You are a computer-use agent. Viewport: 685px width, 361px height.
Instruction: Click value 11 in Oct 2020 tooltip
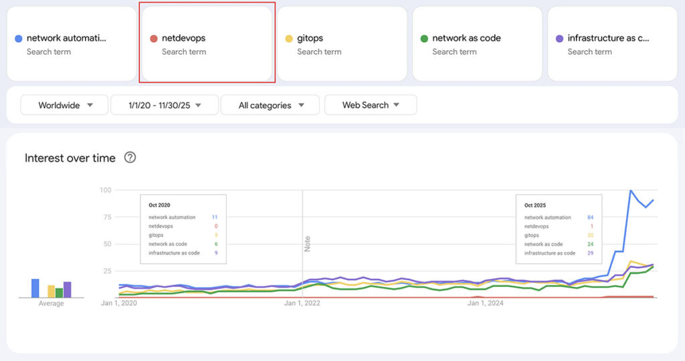(x=215, y=217)
